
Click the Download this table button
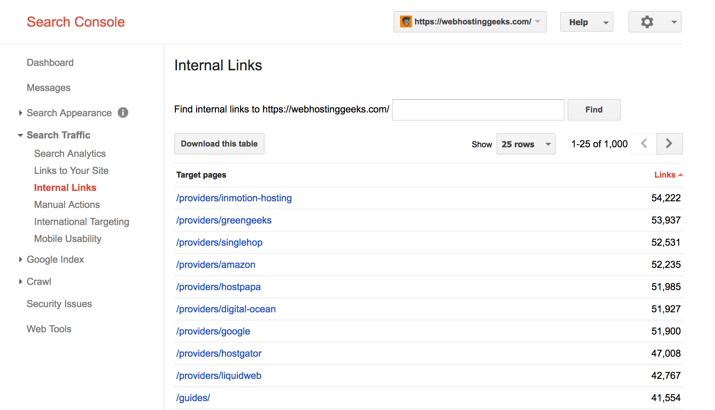pos(219,144)
